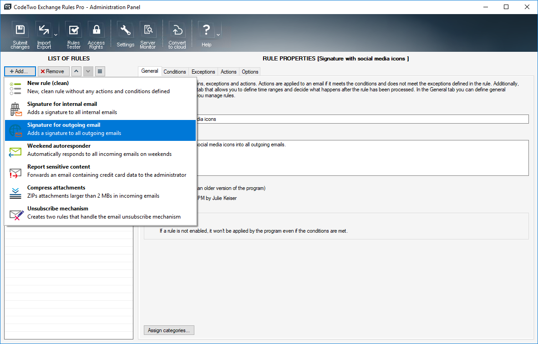Click the Unsubscribe mechanism envelope icon
This screenshot has height=344, width=538.
pos(16,214)
